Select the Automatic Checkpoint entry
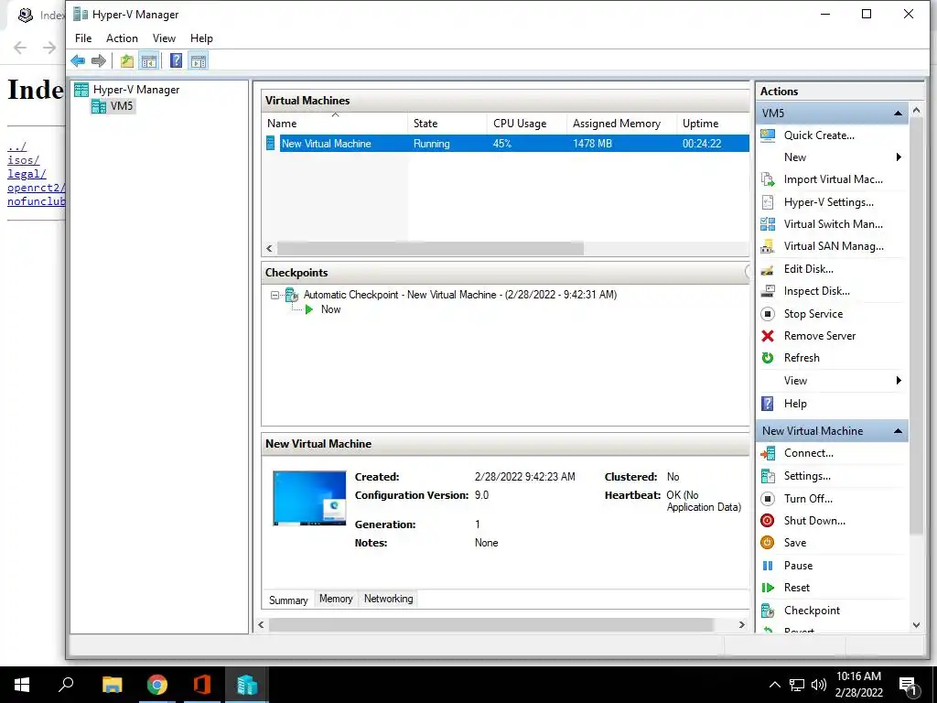937x703 pixels. [459, 295]
